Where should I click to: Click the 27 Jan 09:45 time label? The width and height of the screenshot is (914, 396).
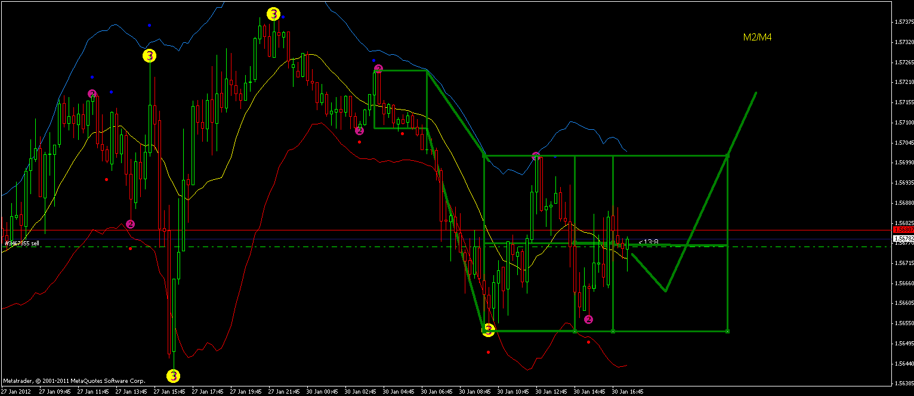55,392
